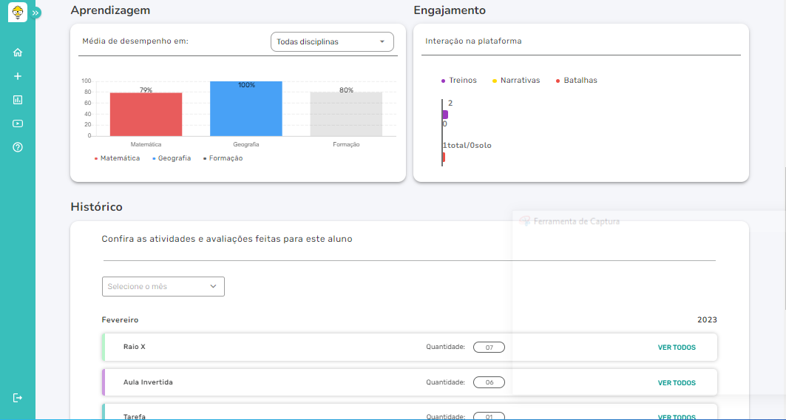786x420 pixels.
Task: Open the reports chart icon in the sidebar
Action: pos(18,100)
